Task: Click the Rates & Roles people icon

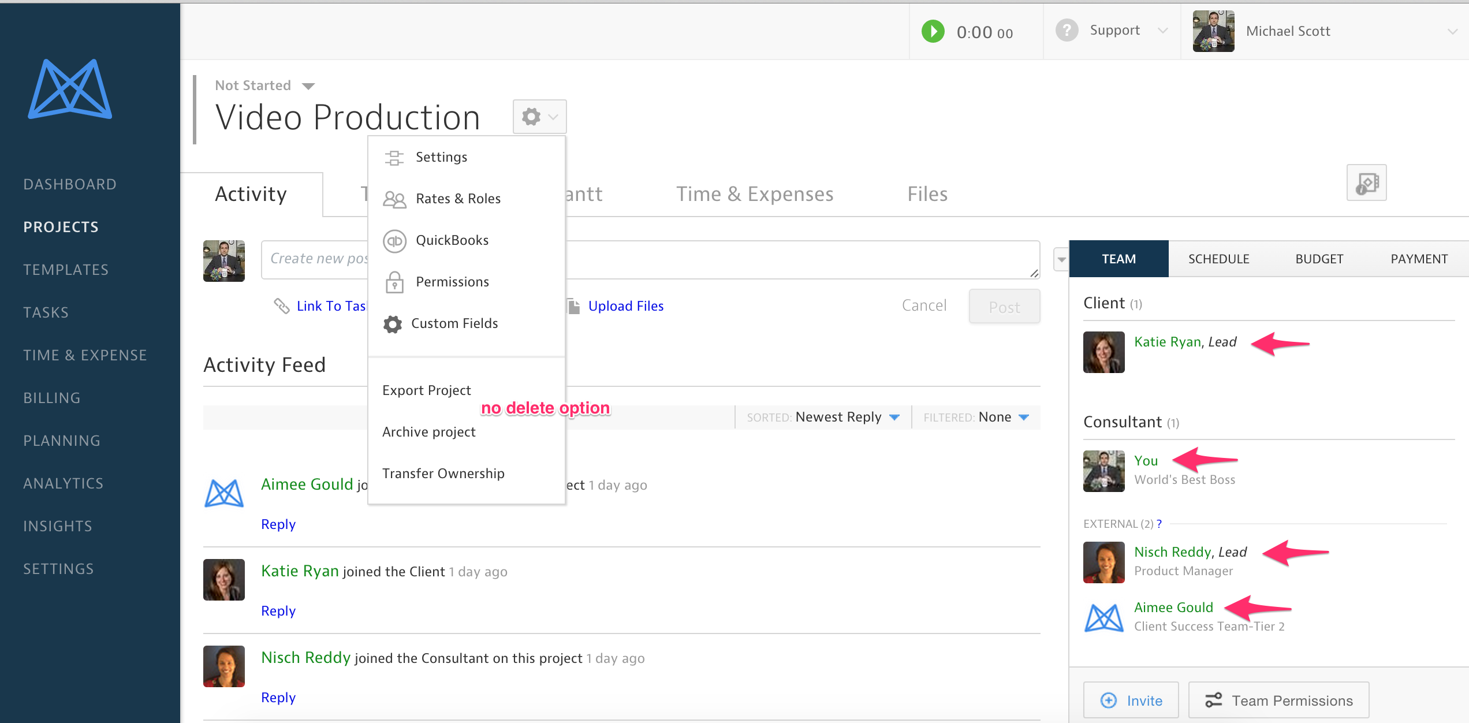Action: click(394, 199)
